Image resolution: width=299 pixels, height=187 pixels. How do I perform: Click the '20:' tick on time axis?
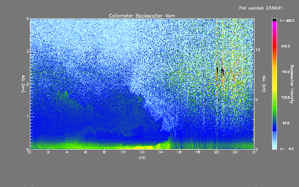click(217, 152)
